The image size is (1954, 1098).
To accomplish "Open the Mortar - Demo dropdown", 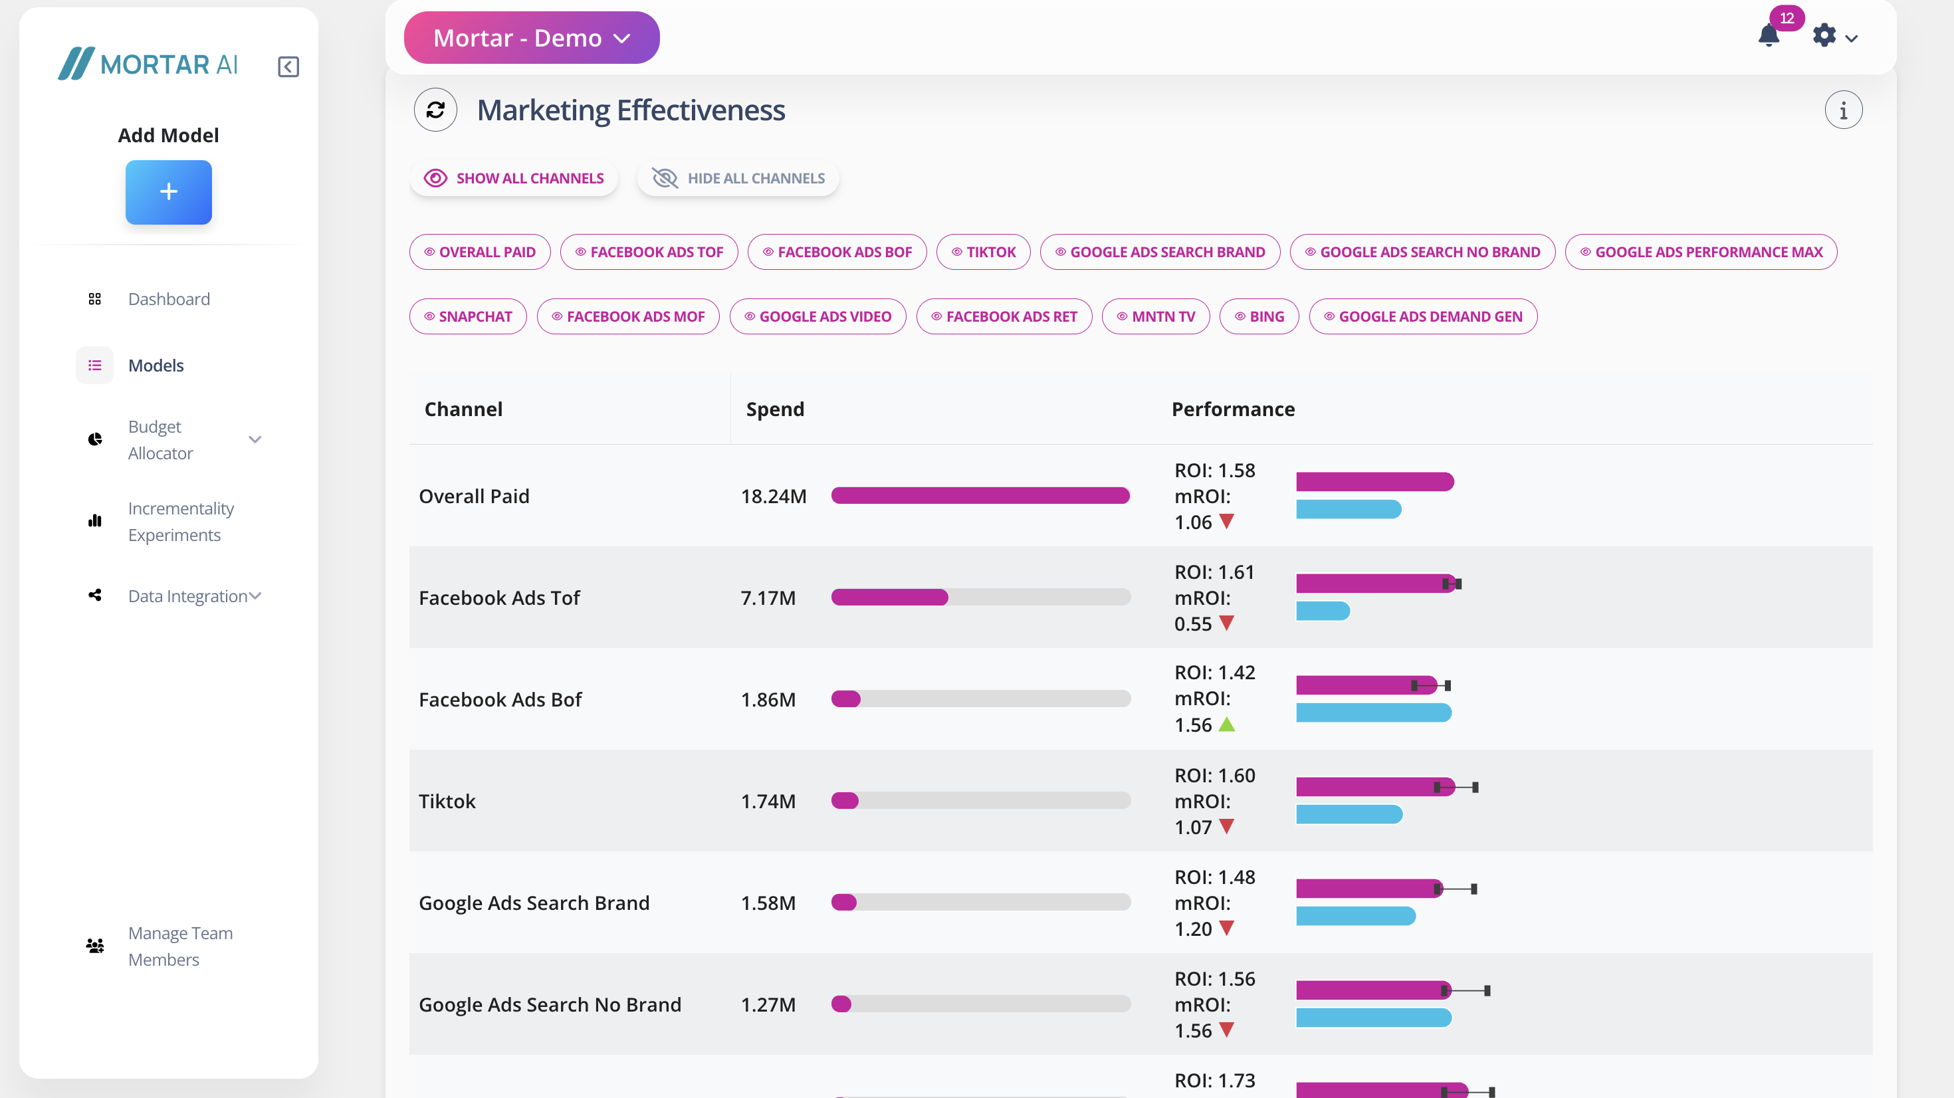I will coord(531,38).
